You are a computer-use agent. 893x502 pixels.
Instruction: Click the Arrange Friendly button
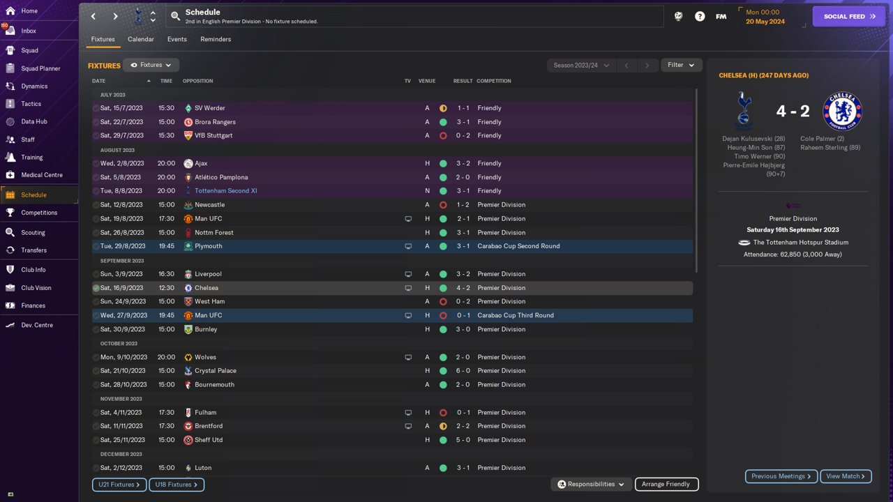coord(666,484)
